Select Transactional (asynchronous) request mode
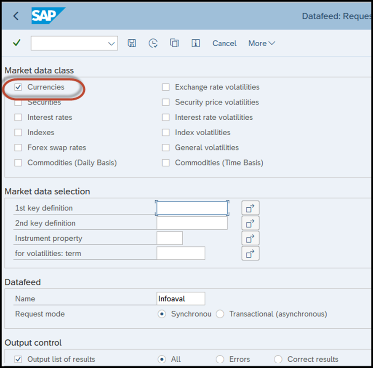The image size is (373, 368). 220,314
